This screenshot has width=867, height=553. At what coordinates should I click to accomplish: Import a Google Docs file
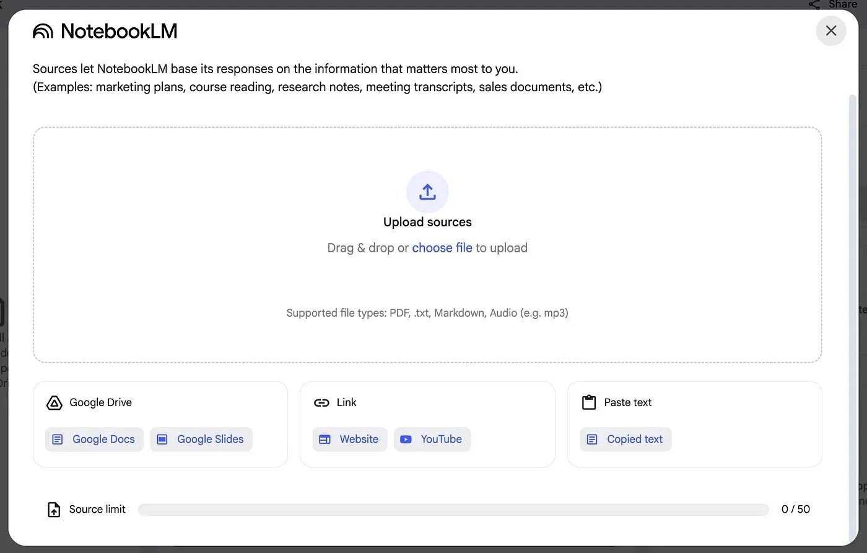point(94,439)
